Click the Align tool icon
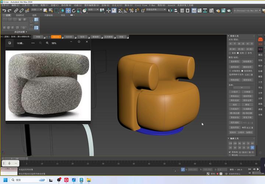 [176, 10]
